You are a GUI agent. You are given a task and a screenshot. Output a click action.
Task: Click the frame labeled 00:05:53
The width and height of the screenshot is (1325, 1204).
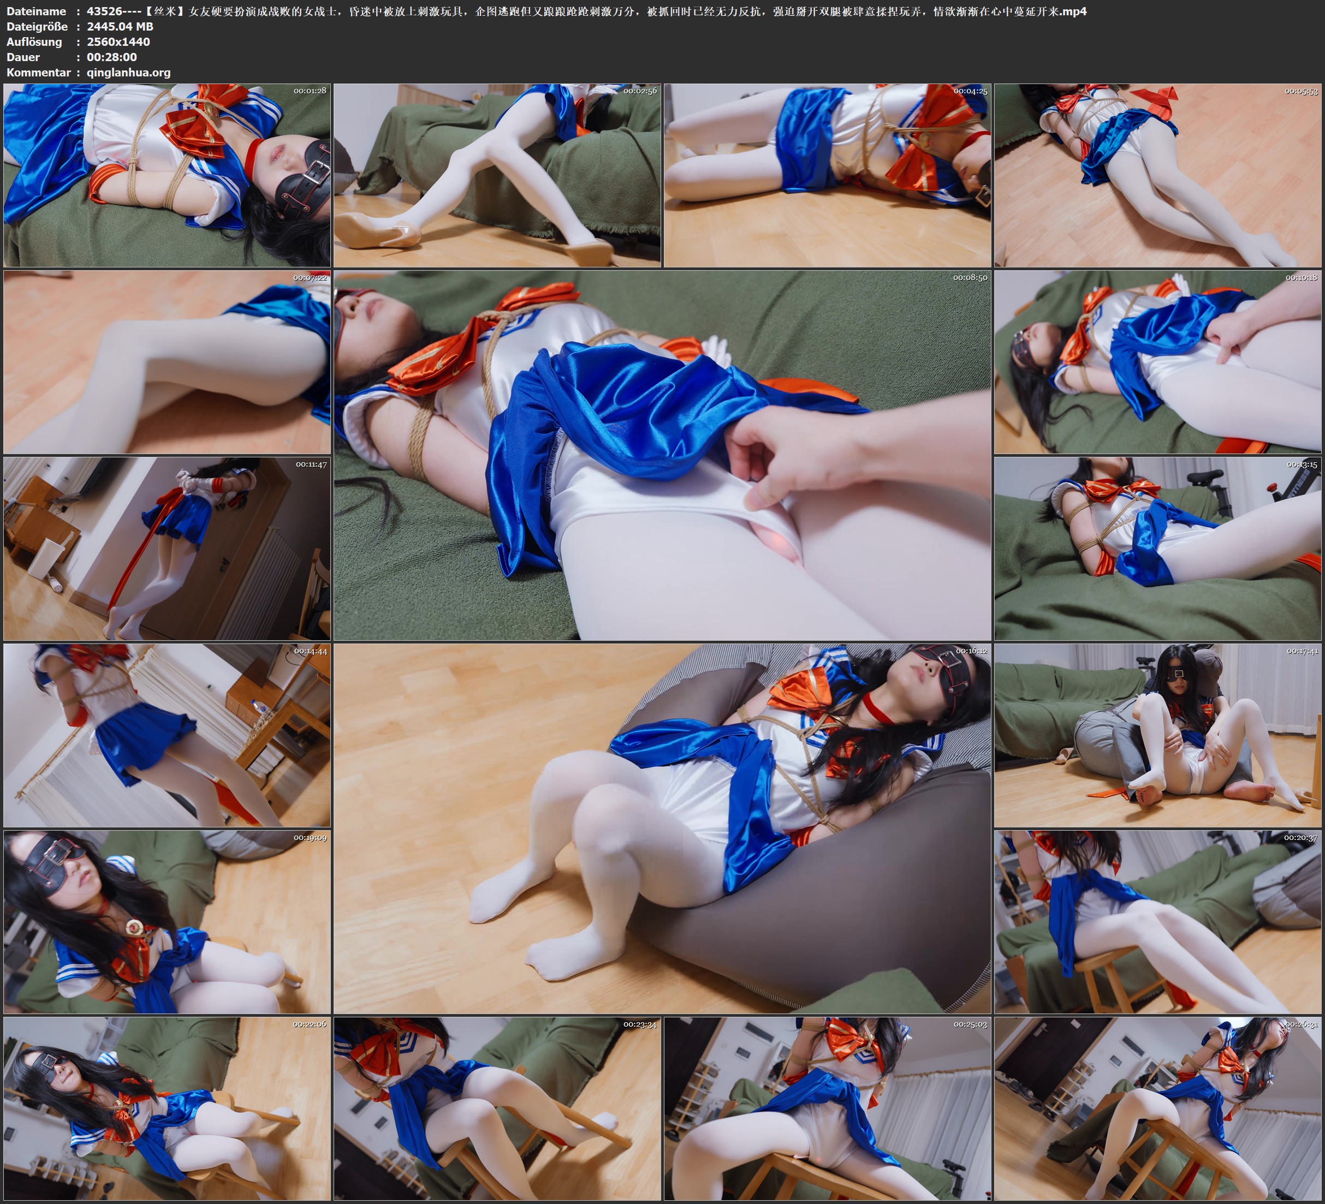1157,175
